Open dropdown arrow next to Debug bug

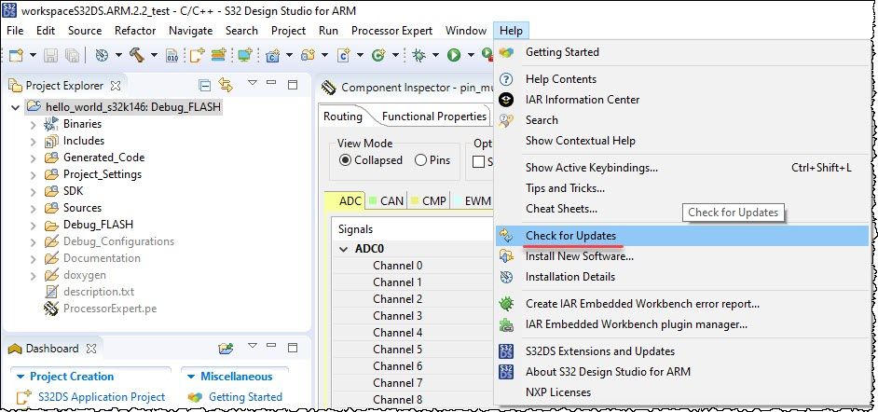[x=435, y=55]
